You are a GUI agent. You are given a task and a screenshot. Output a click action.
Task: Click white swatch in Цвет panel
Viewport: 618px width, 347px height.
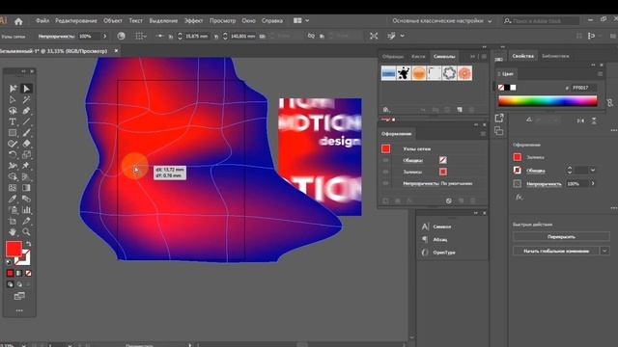513,88
